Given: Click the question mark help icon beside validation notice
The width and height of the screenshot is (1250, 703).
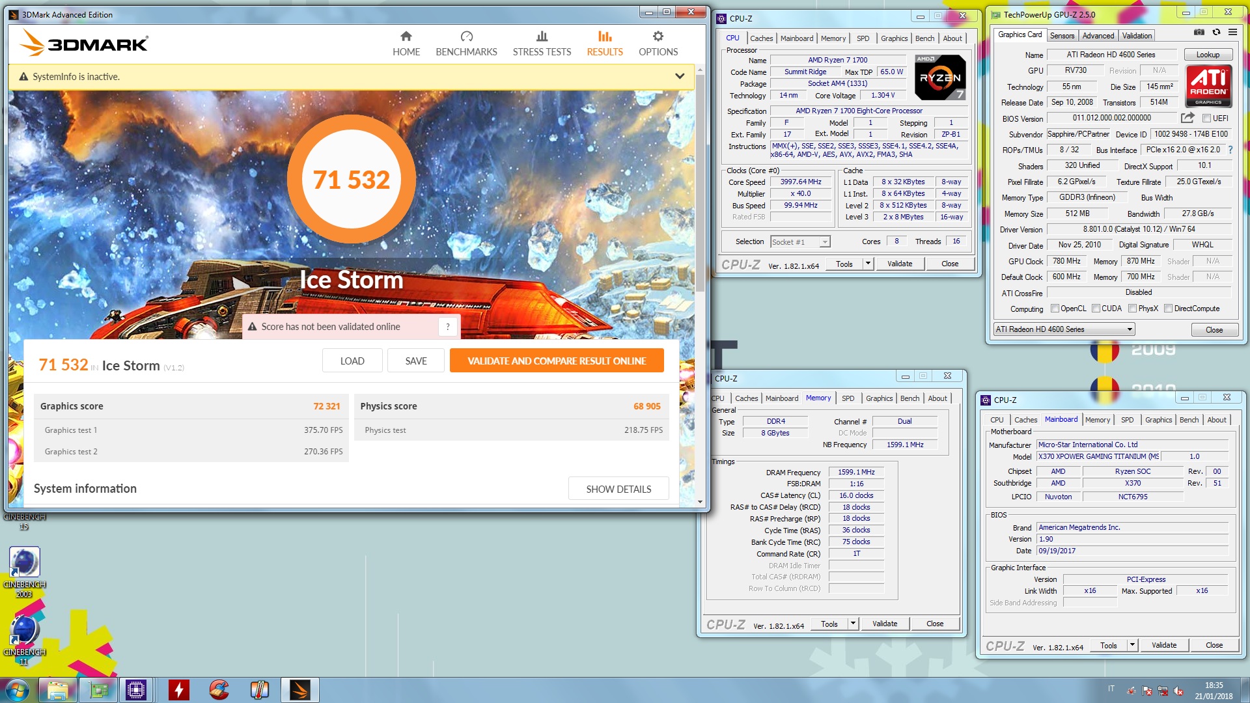Looking at the screenshot, I should click(448, 327).
